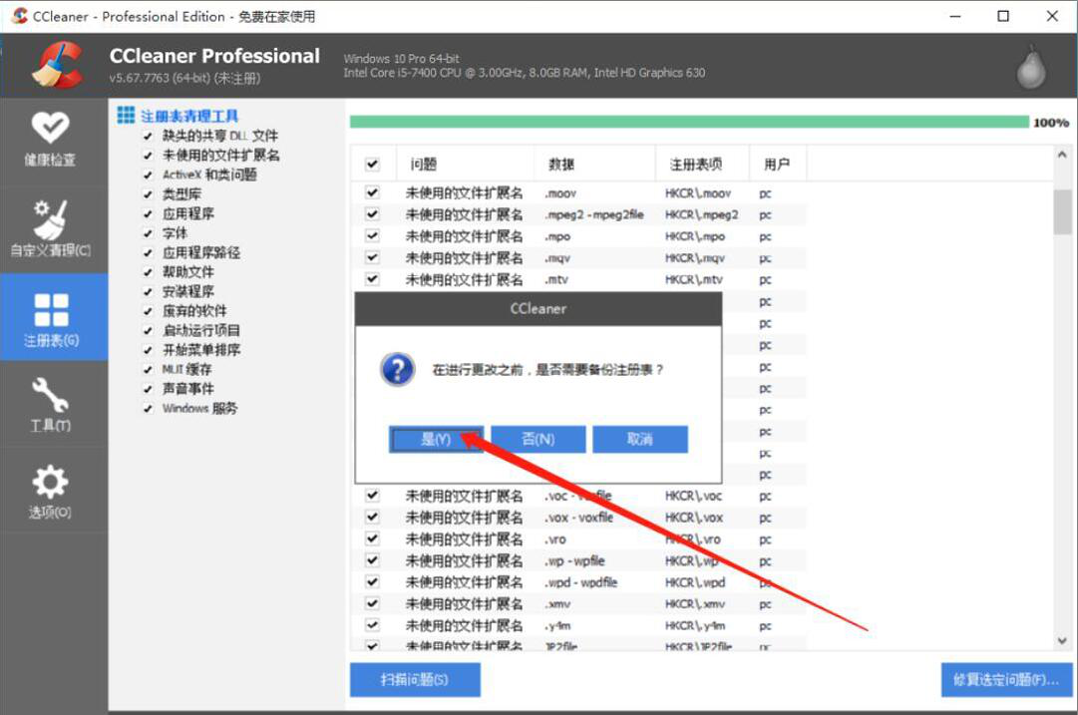Cancel (取消) the backup dialog
Screen dimensions: 1078x715
point(640,440)
